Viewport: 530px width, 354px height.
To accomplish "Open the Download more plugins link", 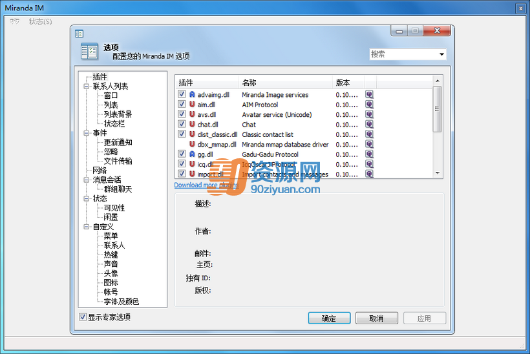I will point(207,185).
